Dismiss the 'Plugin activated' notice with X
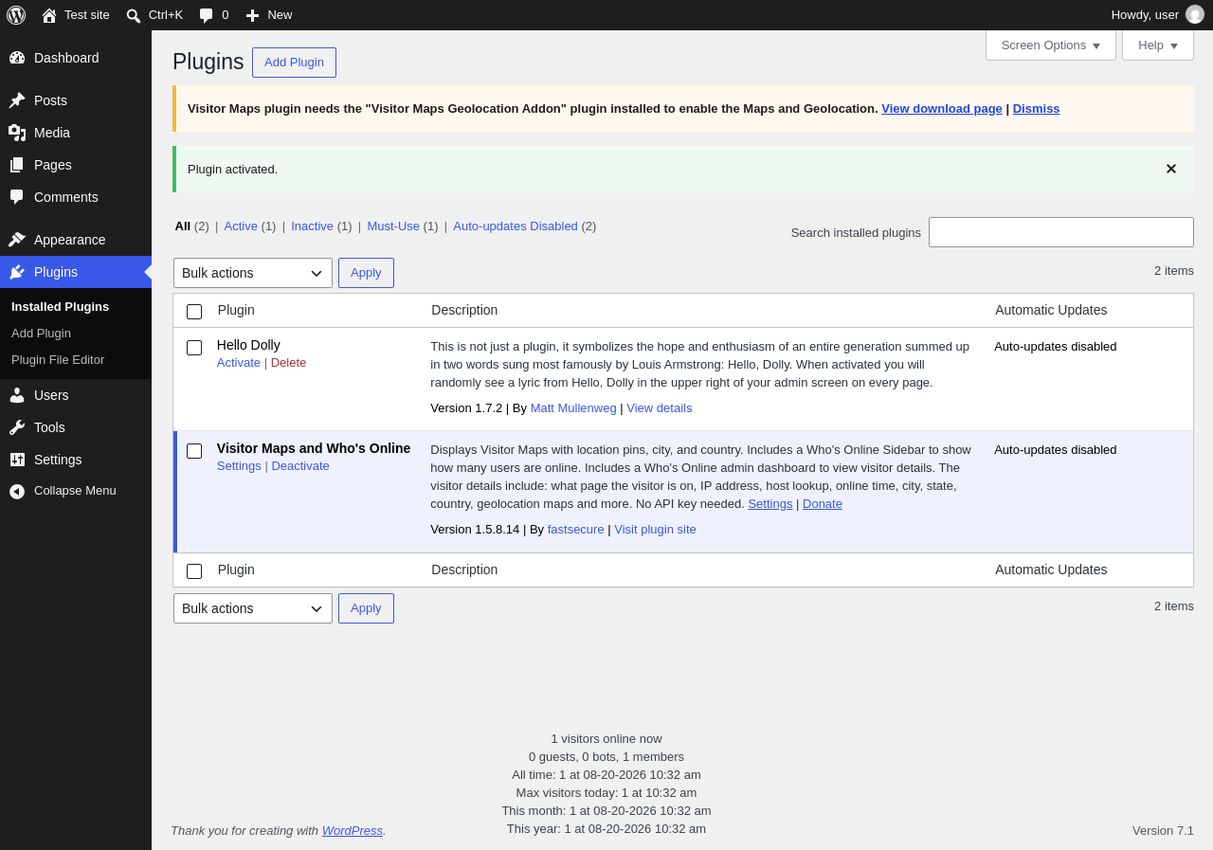The width and height of the screenshot is (1213, 850). pos(1171,169)
